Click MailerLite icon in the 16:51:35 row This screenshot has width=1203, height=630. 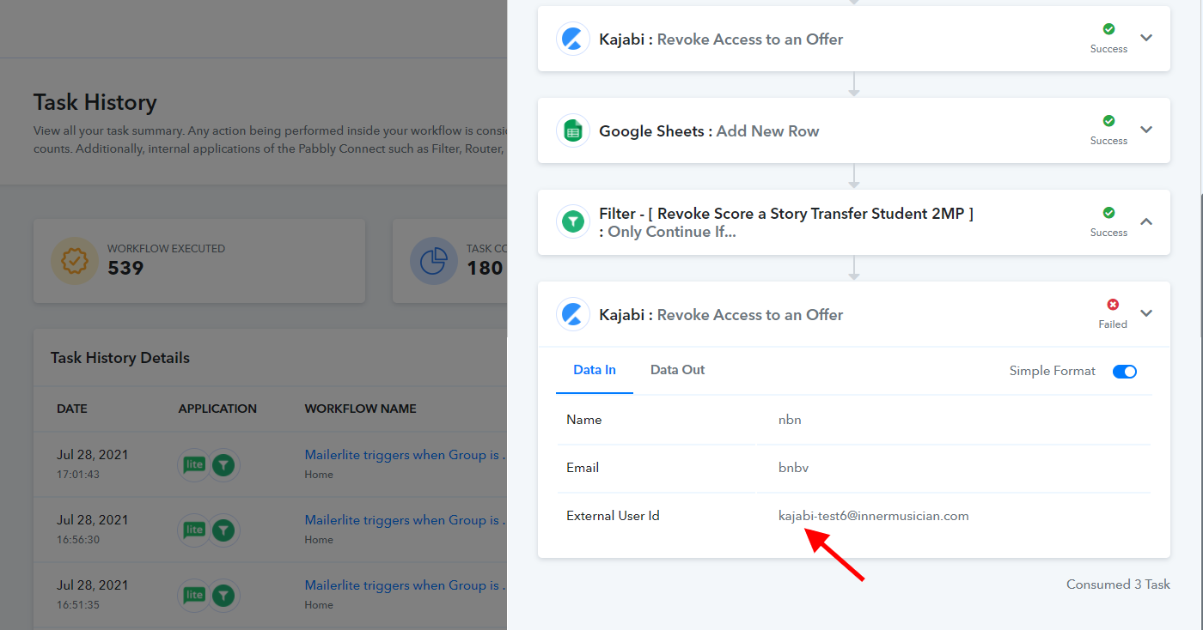(x=194, y=596)
